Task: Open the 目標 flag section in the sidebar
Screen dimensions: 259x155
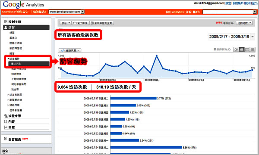Action: (9, 127)
